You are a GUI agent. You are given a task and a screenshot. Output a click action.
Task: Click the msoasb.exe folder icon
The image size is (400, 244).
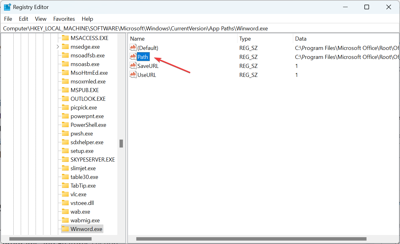coord(65,64)
